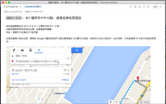This screenshot has height=104, width=166.
Task: Click the first paragraph line about 2014 年 9 月 7 日
Action: tap(33, 26)
